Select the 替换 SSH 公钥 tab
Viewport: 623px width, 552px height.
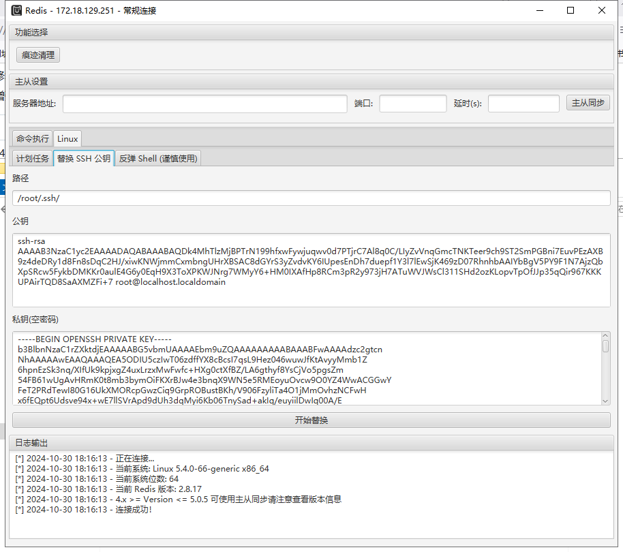click(84, 159)
